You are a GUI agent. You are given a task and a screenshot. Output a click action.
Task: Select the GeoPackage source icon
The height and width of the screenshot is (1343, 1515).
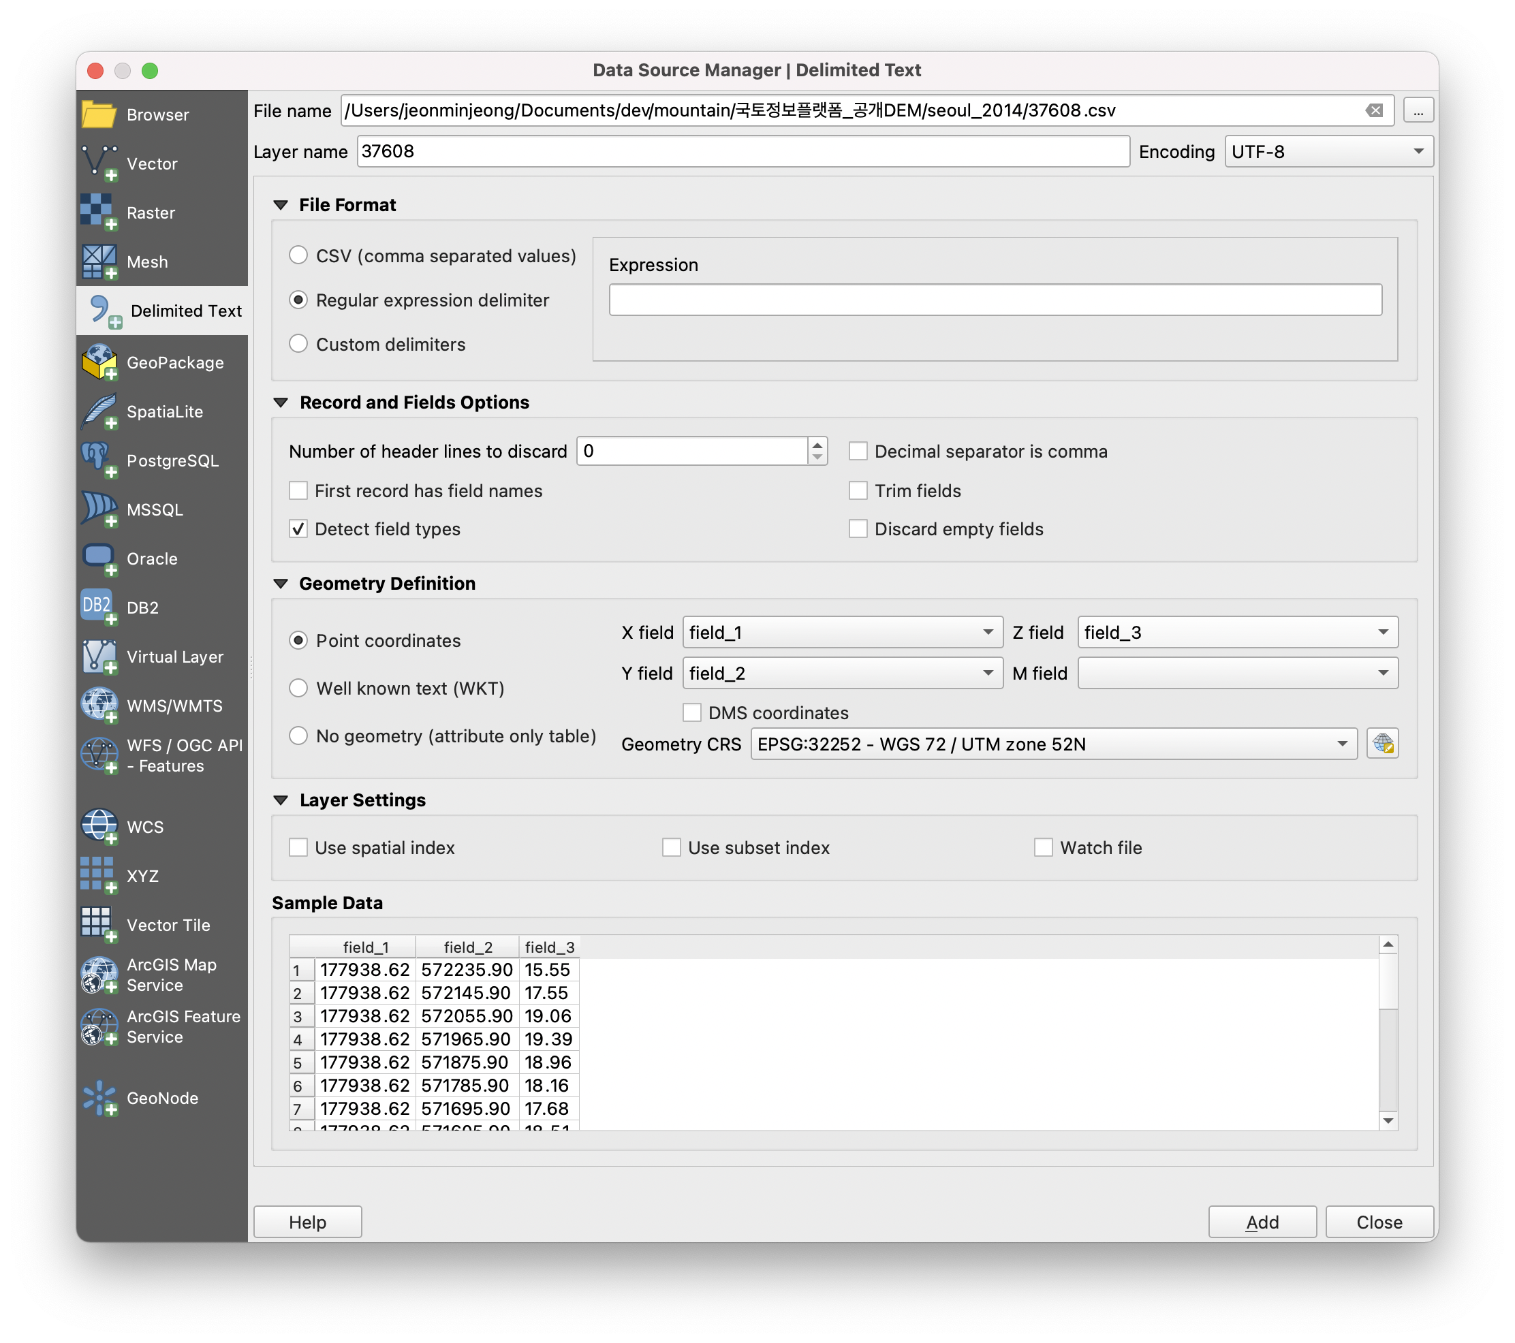pyautogui.click(x=99, y=362)
